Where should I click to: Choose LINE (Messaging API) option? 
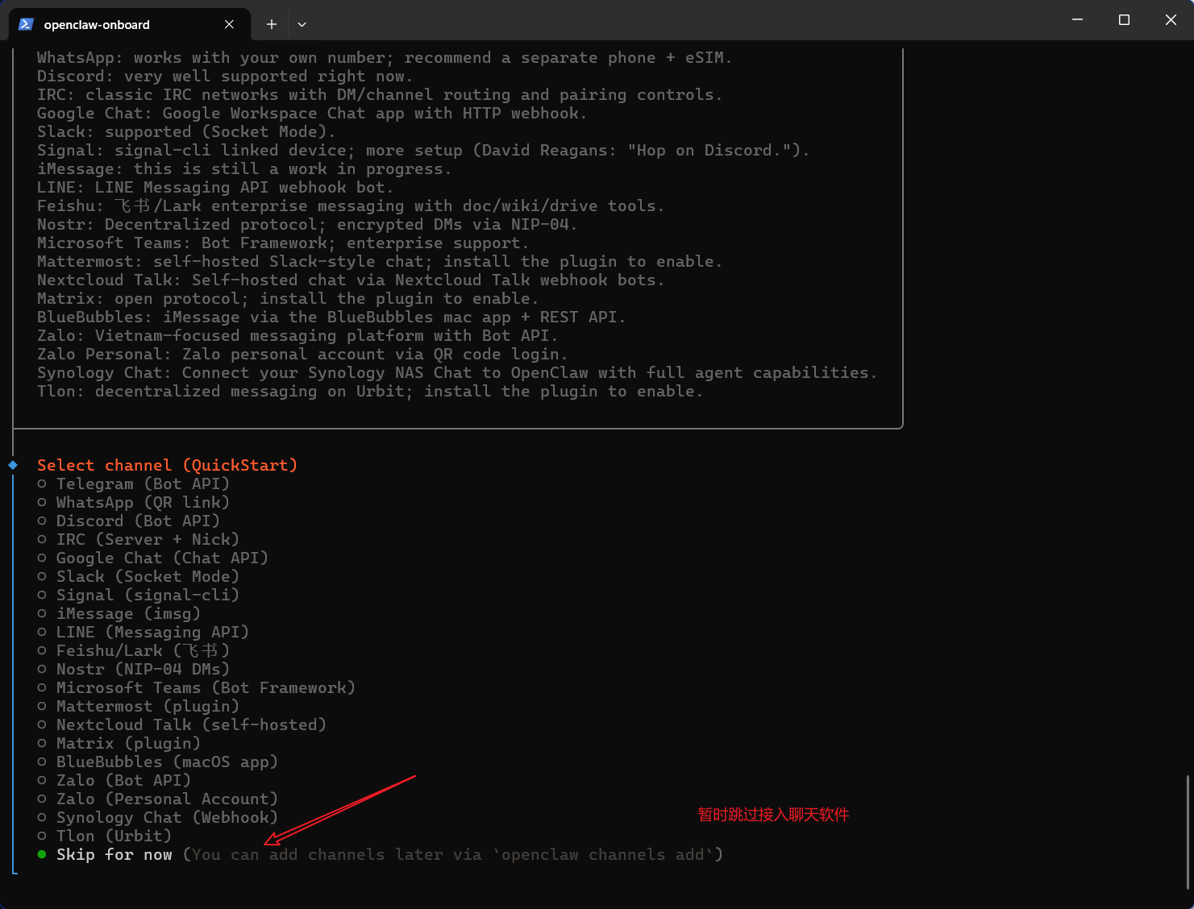point(144,632)
